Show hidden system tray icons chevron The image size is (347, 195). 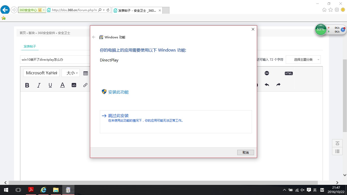(x=284, y=190)
